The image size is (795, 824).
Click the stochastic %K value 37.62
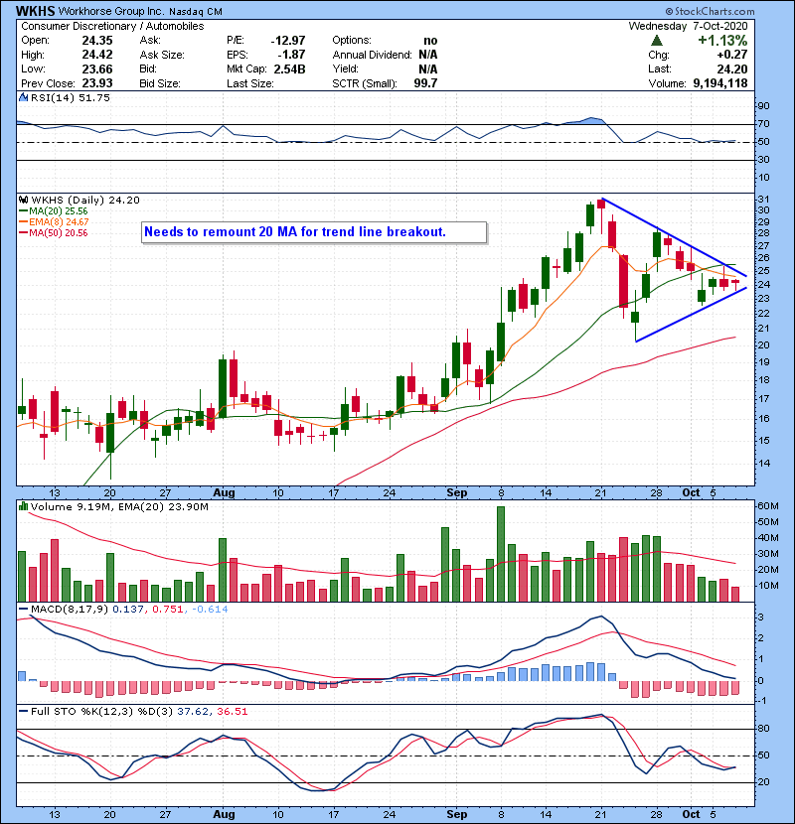193,711
